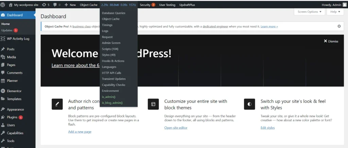The width and height of the screenshot is (348, 148).
Task: Dismiss the Object Cache Pro notice
Action: coord(339,26)
